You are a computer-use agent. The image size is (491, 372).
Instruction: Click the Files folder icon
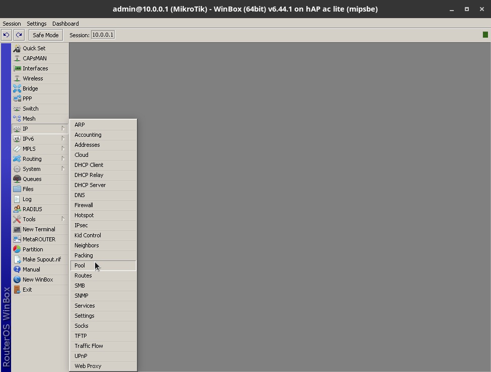point(17,189)
